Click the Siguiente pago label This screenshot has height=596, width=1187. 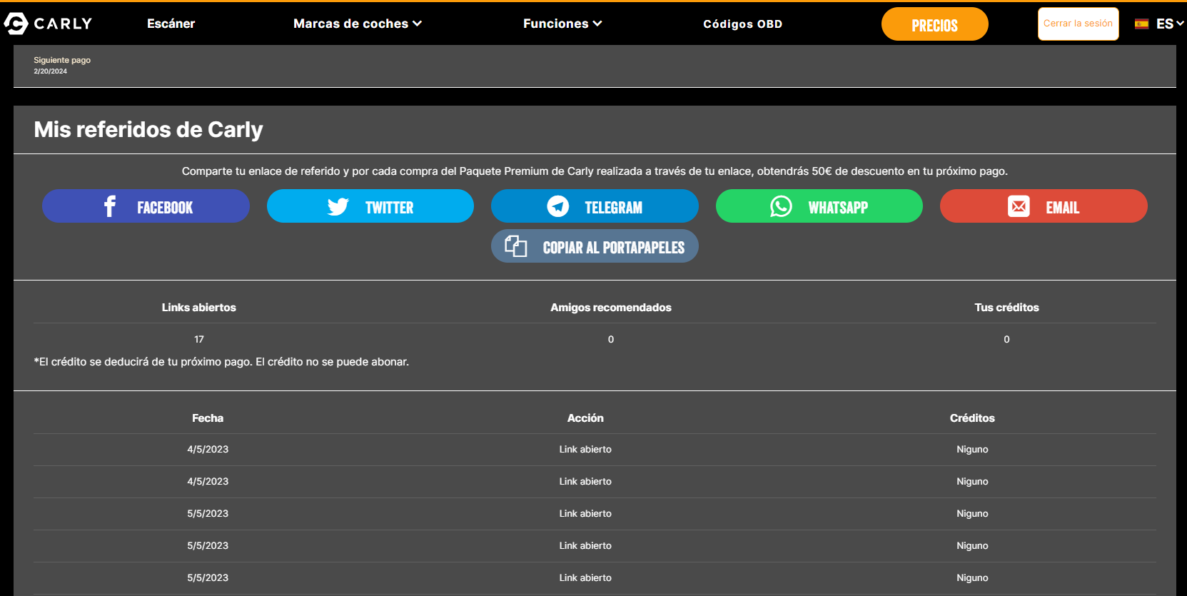62,60
